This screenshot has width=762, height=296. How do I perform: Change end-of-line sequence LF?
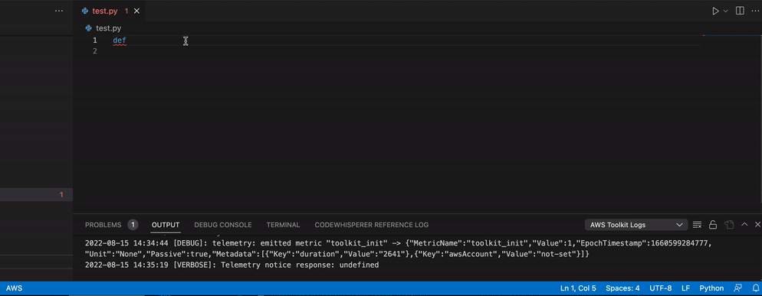(685, 288)
